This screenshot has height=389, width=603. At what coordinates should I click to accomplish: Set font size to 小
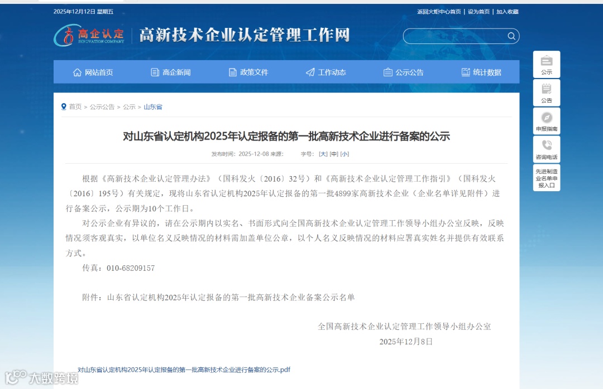pyautogui.click(x=344, y=154)
